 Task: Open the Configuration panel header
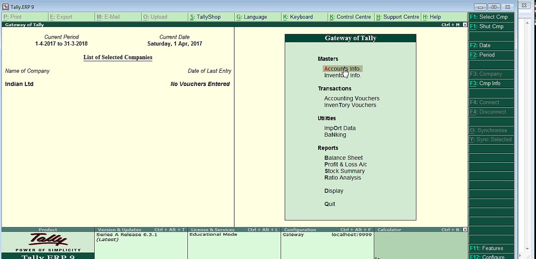click(327, 230)
